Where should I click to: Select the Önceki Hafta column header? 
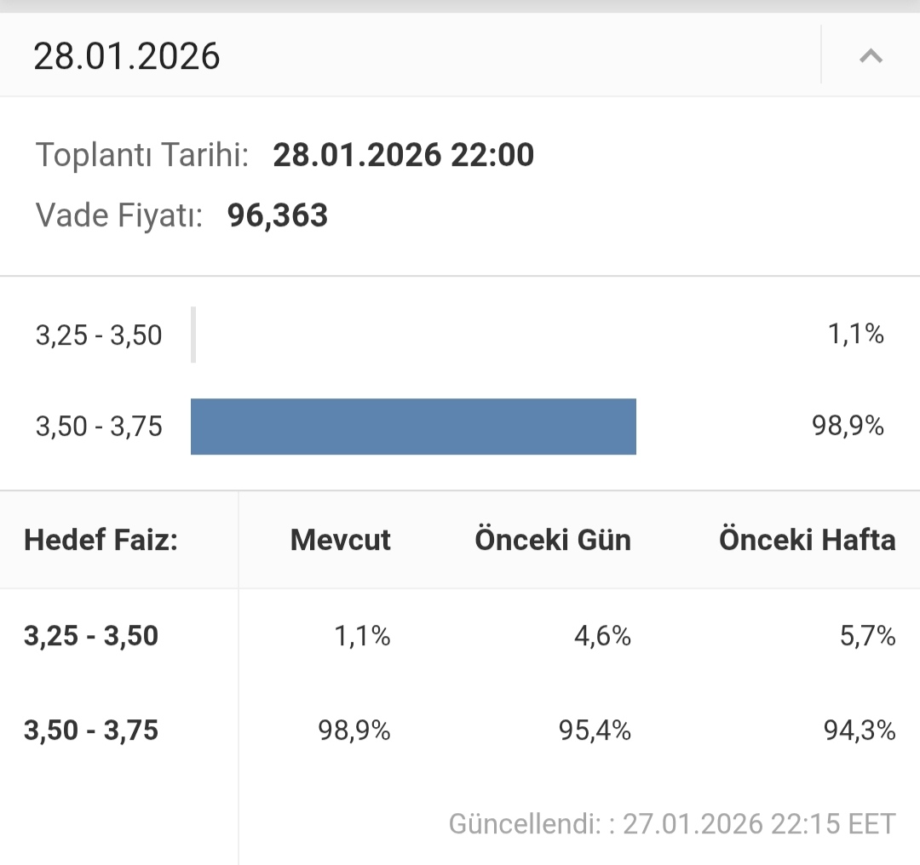click(x=807, y=540)
